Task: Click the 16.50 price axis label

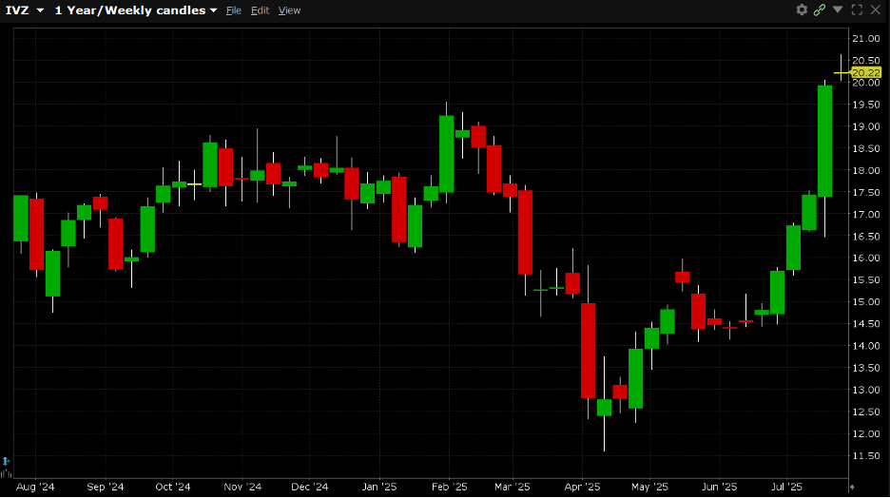Action: tap(865, 237)
